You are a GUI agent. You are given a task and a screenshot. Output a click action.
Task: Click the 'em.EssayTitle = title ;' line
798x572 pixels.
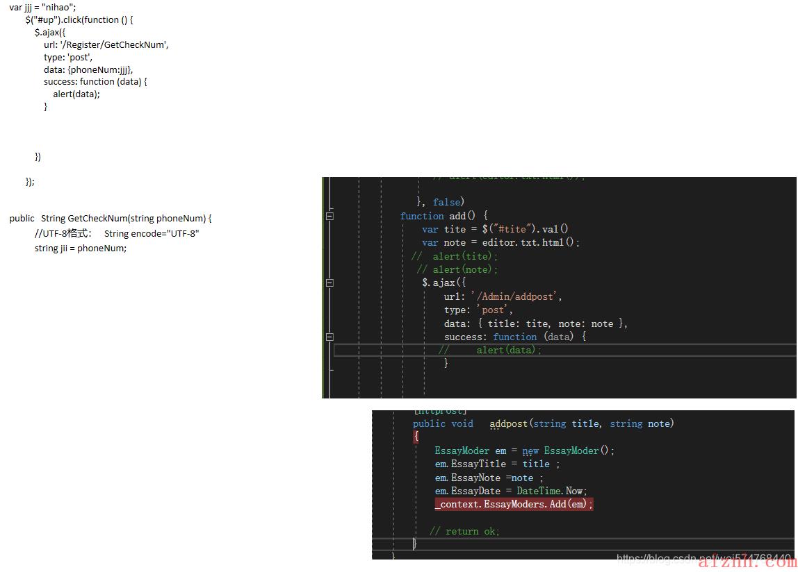[x=497, y=464]
